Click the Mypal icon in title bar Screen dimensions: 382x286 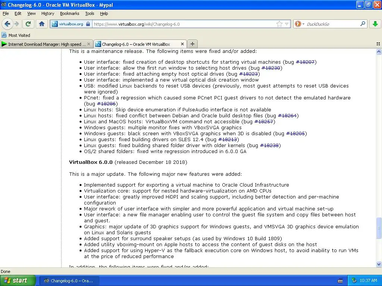click(4, 5)
